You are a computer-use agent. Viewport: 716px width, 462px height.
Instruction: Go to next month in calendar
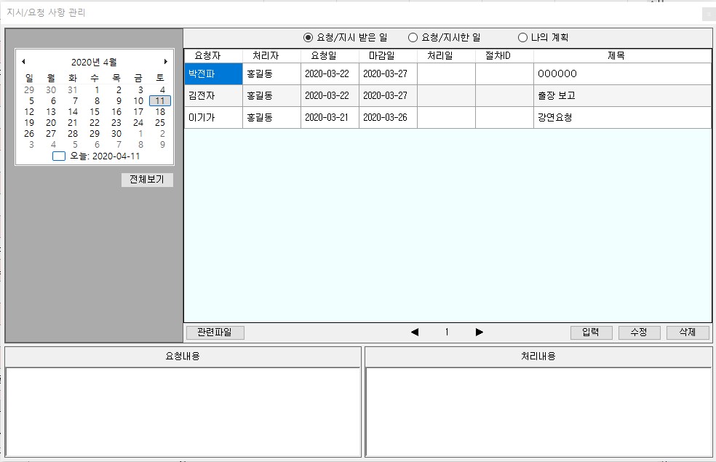point(166,62)
